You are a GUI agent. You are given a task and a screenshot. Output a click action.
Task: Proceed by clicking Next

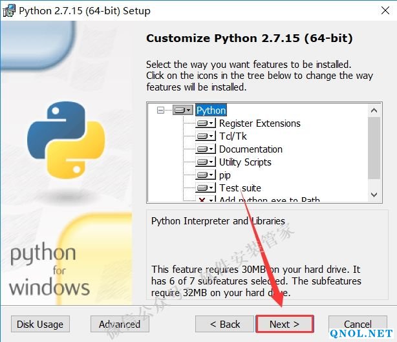coord(284,324)
